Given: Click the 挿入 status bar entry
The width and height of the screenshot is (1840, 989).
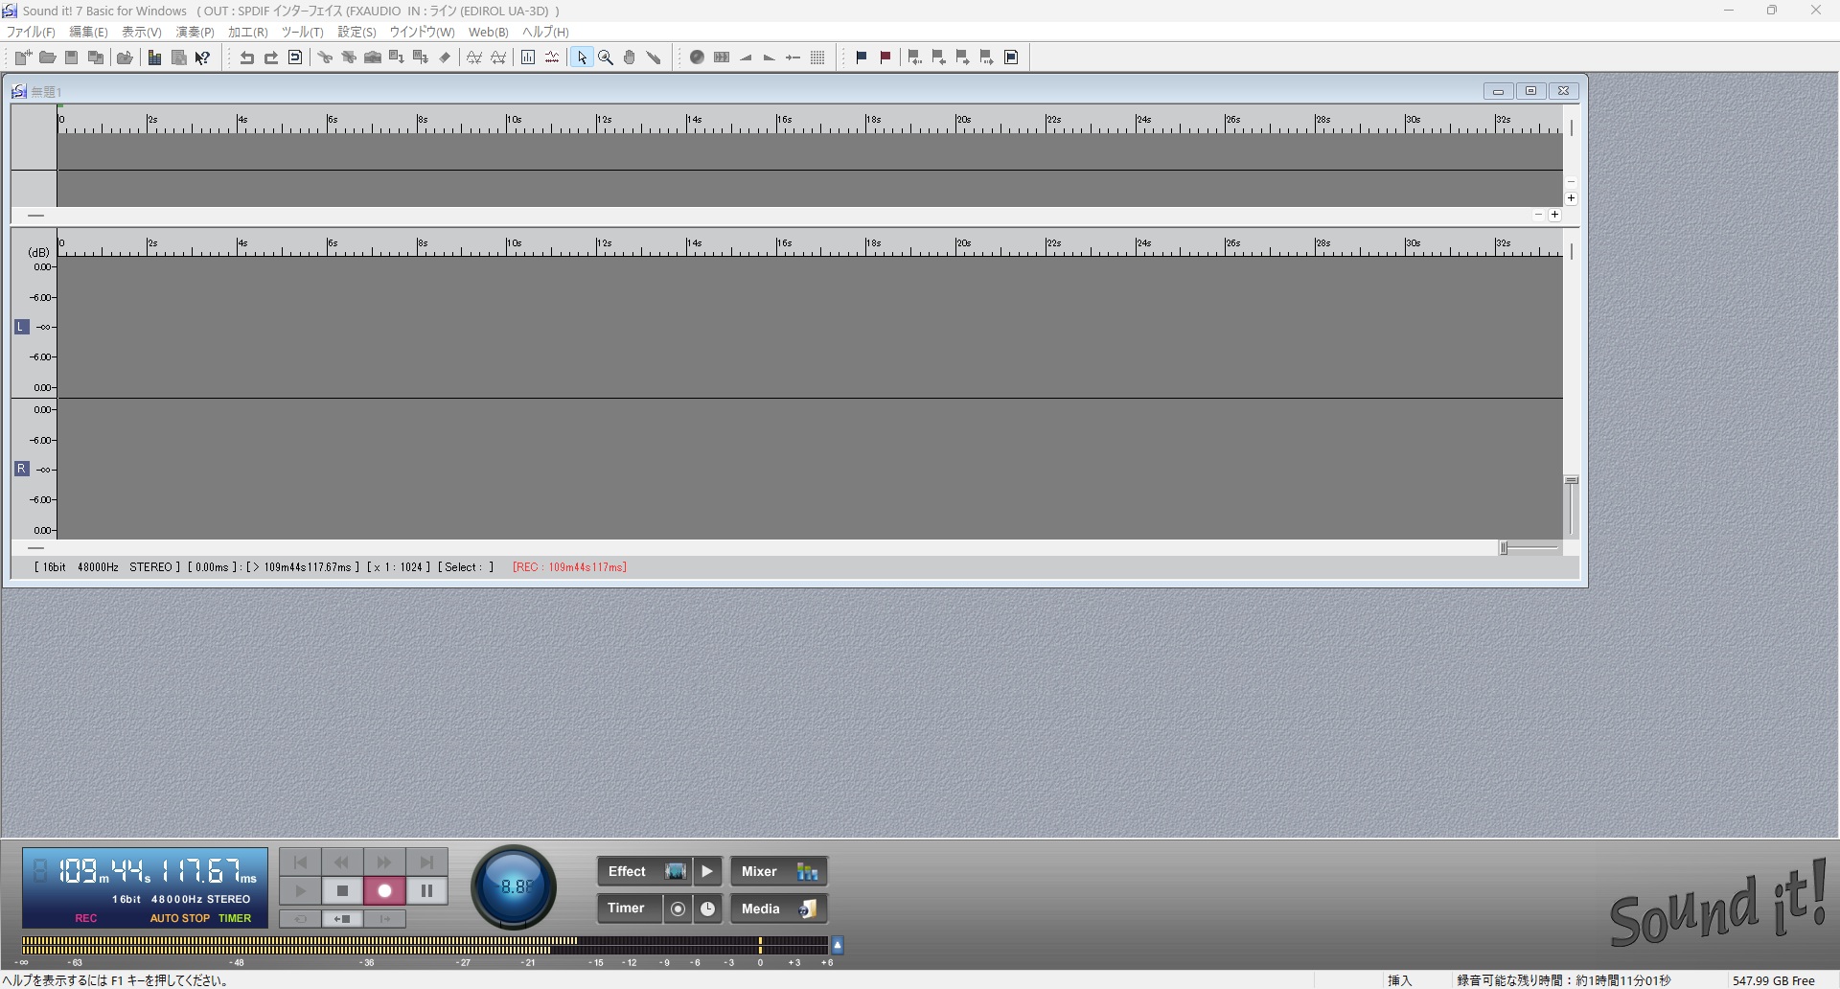Looking at the screenshot, I should point(1400,980).
